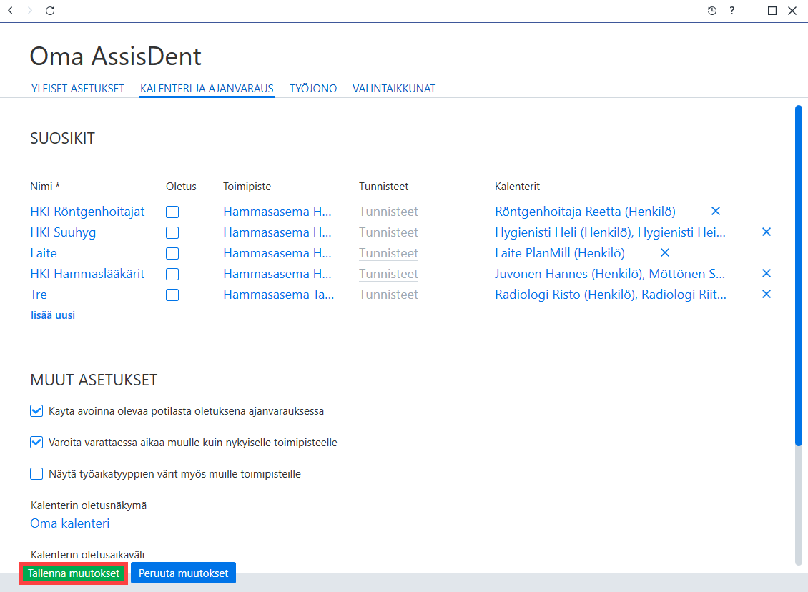Edit calendars starting with Radiologi Risto (Henkilö)

(x=611, y=295)
